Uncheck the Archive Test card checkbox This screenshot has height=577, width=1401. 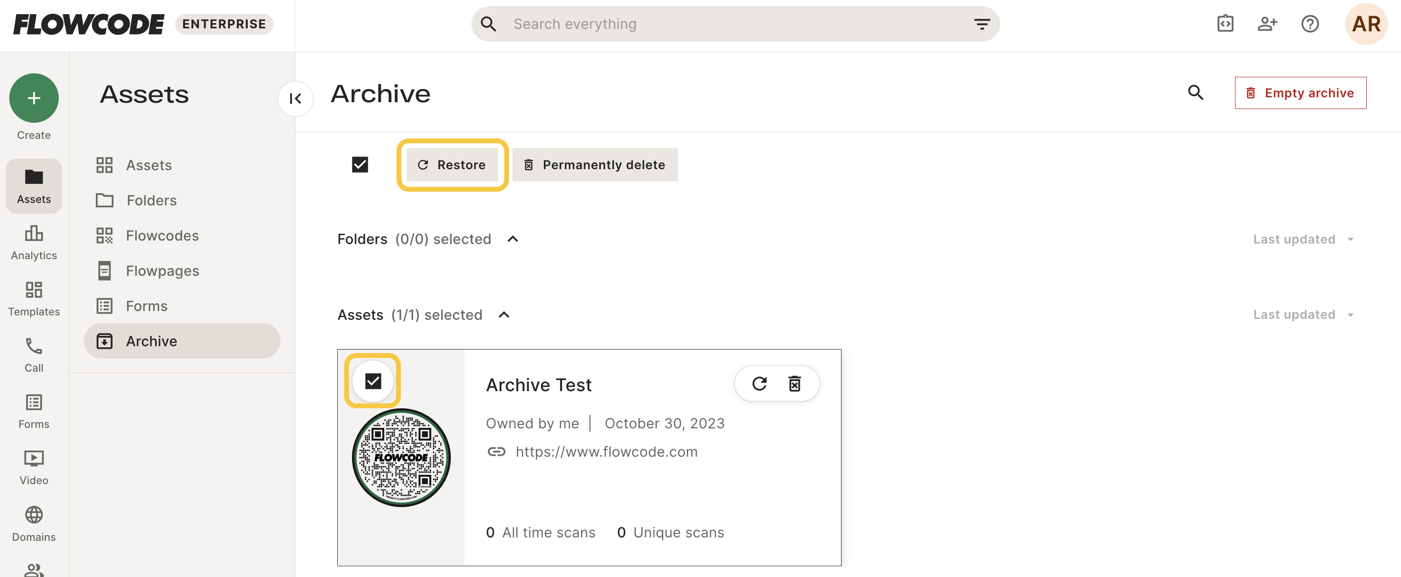pyautogui.click(x=373, y=381)
